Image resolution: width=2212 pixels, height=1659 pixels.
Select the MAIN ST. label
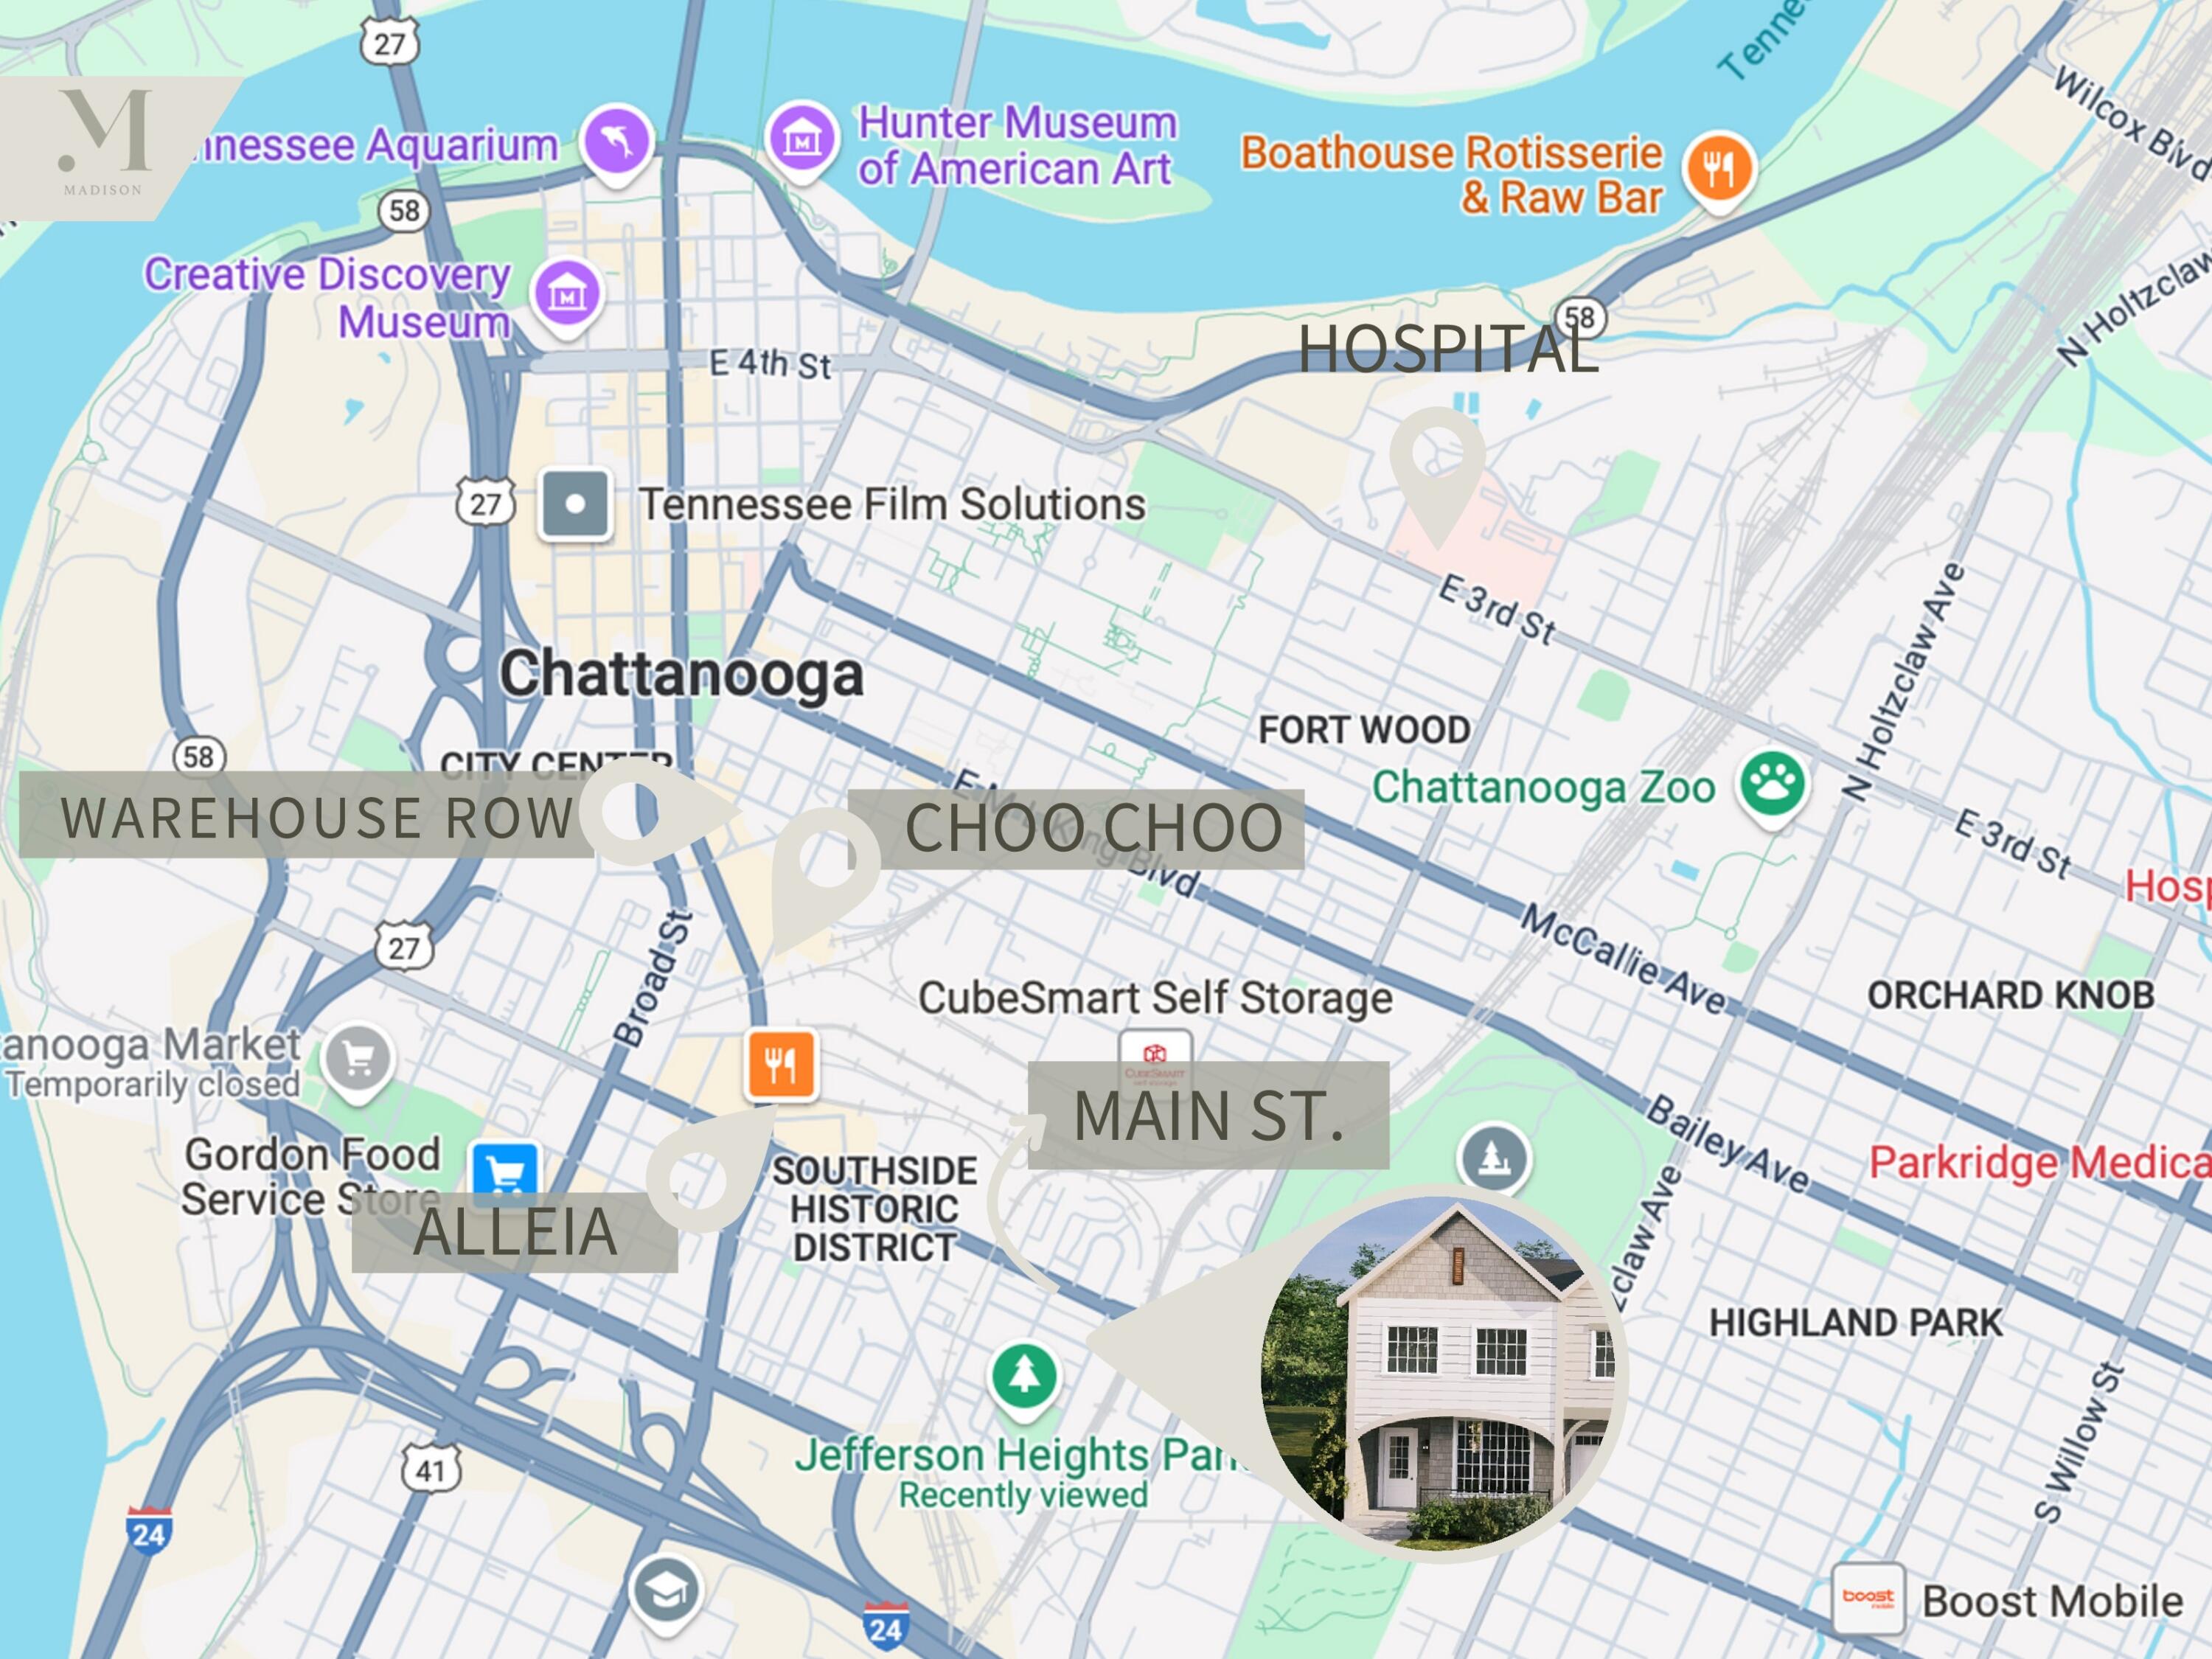[1208, 1115]
